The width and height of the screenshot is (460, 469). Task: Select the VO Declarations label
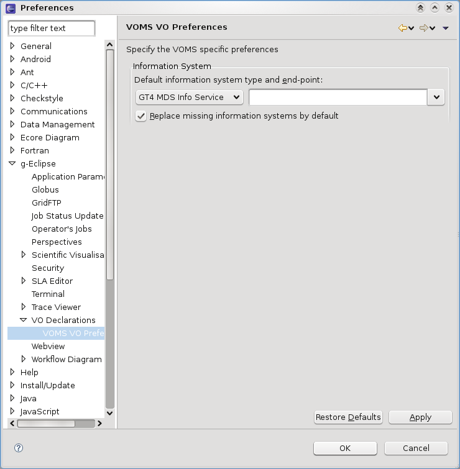pyautogui.click(x=63, y=320)
